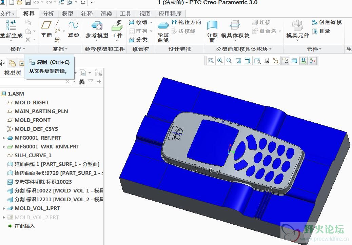
Task: Click the Copy icon in ribbon
Action: 28,22
